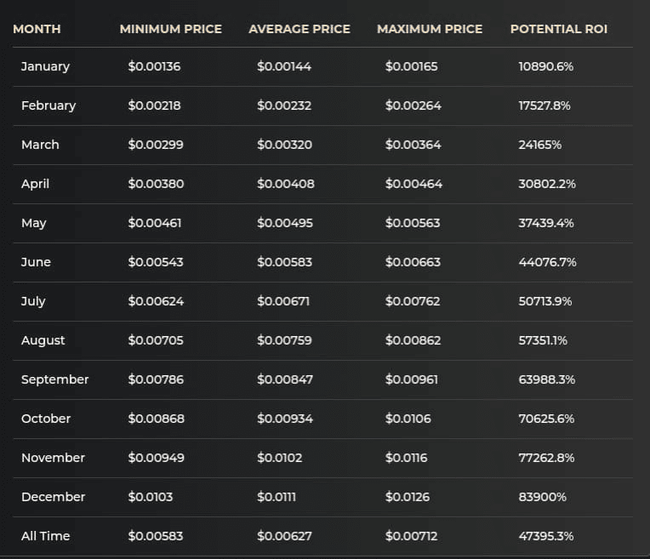Select November's maximum price $0.0116
The image size is (650, 559).
pyautogui.click(x=406, y=458)
